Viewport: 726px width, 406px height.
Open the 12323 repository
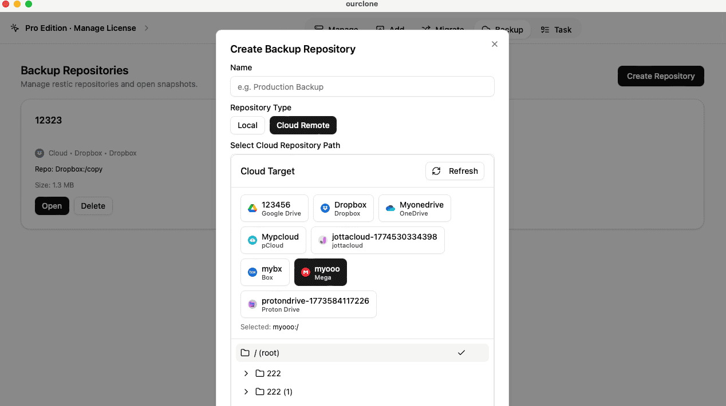click(x=52, y=206)
